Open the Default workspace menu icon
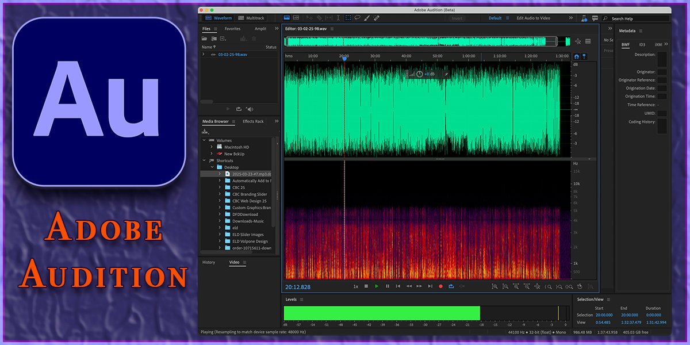Screen dimensions: 690x345 click(x=507, y=18)
